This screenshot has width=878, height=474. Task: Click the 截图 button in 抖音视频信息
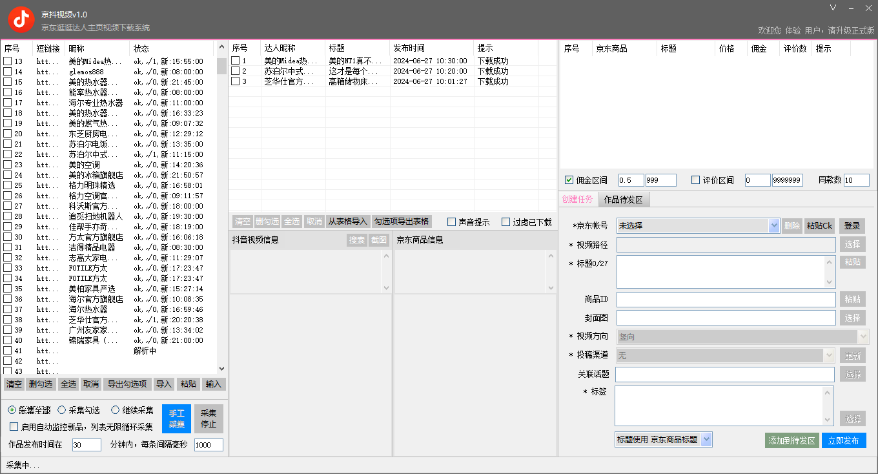379,240
